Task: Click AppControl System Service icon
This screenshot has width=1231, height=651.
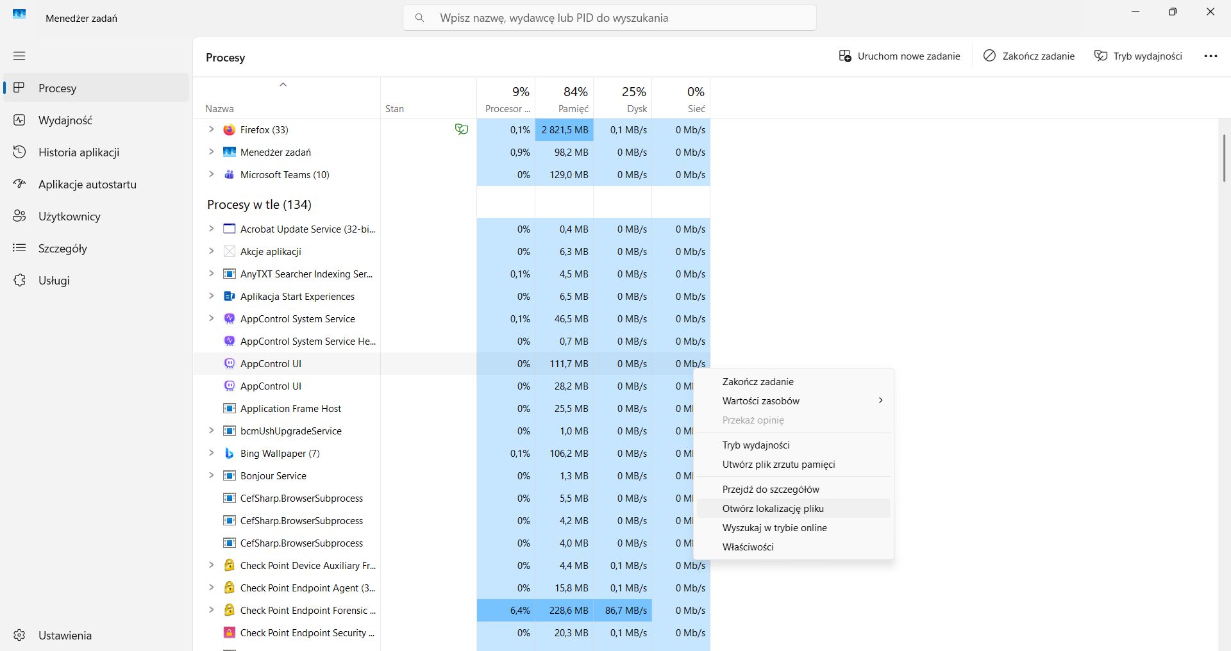Action: 229,318
